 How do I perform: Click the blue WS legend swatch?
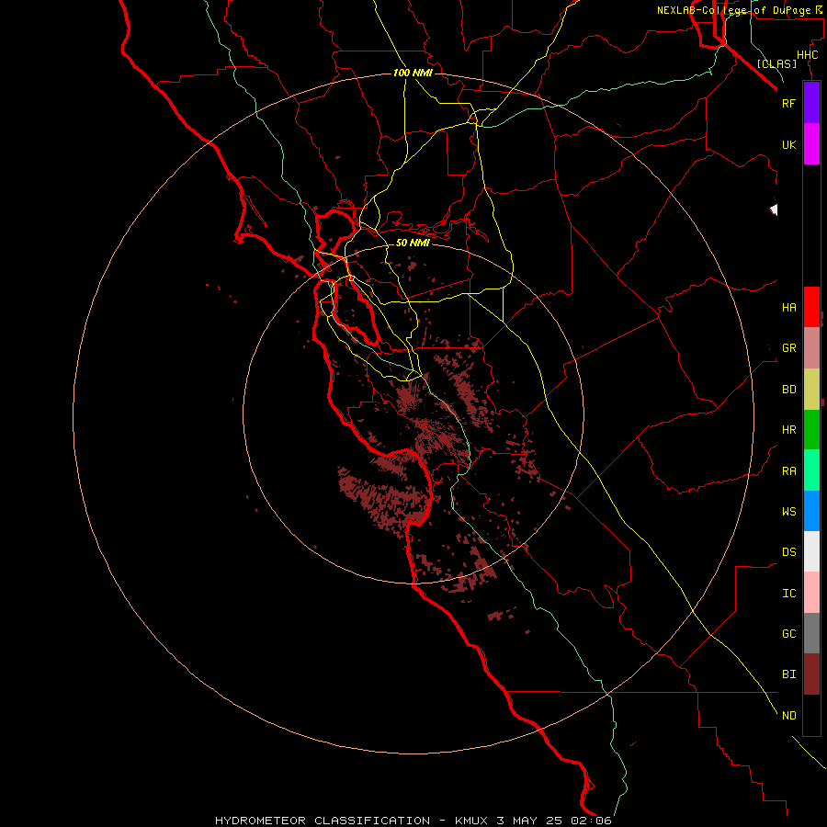(x=811, y=511)
